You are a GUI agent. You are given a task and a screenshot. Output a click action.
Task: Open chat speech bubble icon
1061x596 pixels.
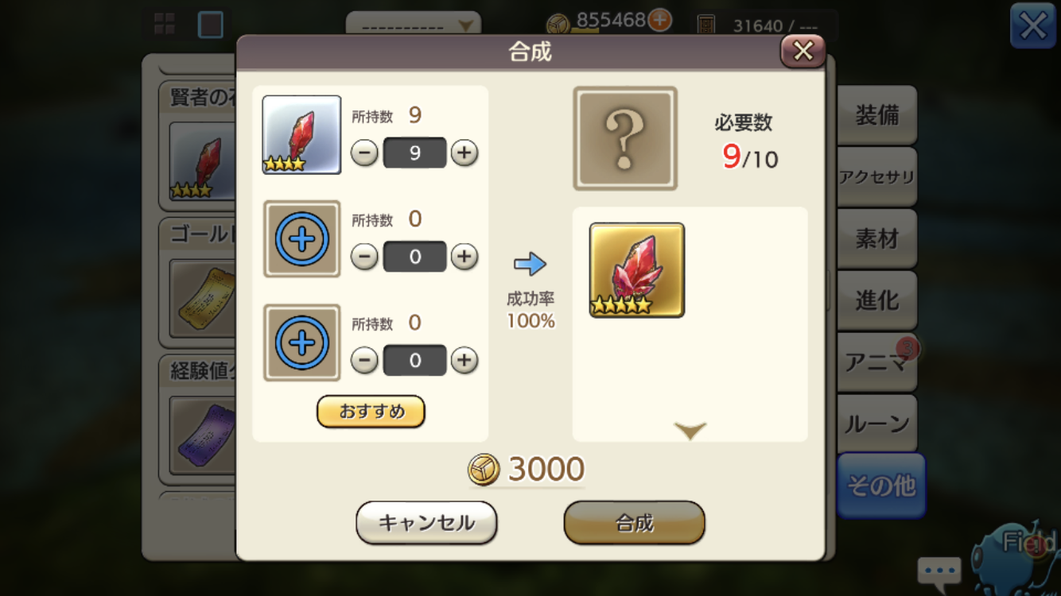[939, 571]
